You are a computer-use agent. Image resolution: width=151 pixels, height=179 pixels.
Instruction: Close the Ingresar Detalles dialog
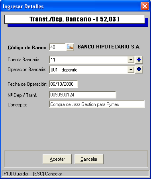tap(145, 6)
